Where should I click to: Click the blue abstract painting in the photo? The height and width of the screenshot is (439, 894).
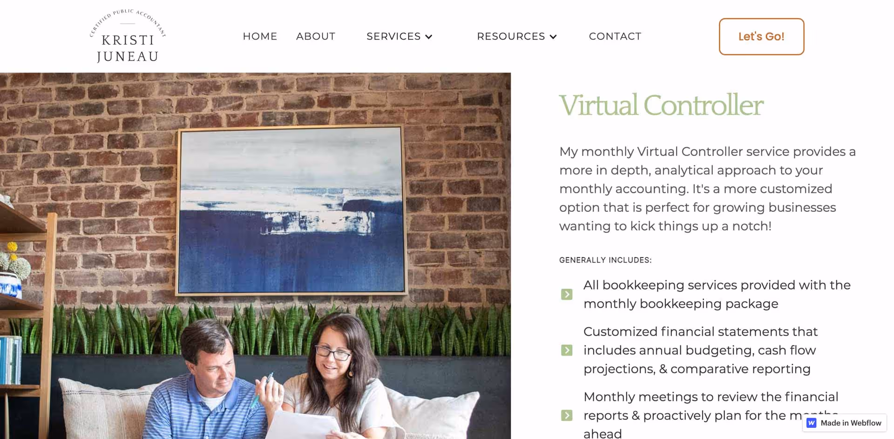pyautogui.click(x=291, y=210)
